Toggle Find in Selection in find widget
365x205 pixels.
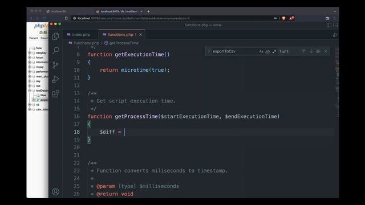[x=318, y=51]
